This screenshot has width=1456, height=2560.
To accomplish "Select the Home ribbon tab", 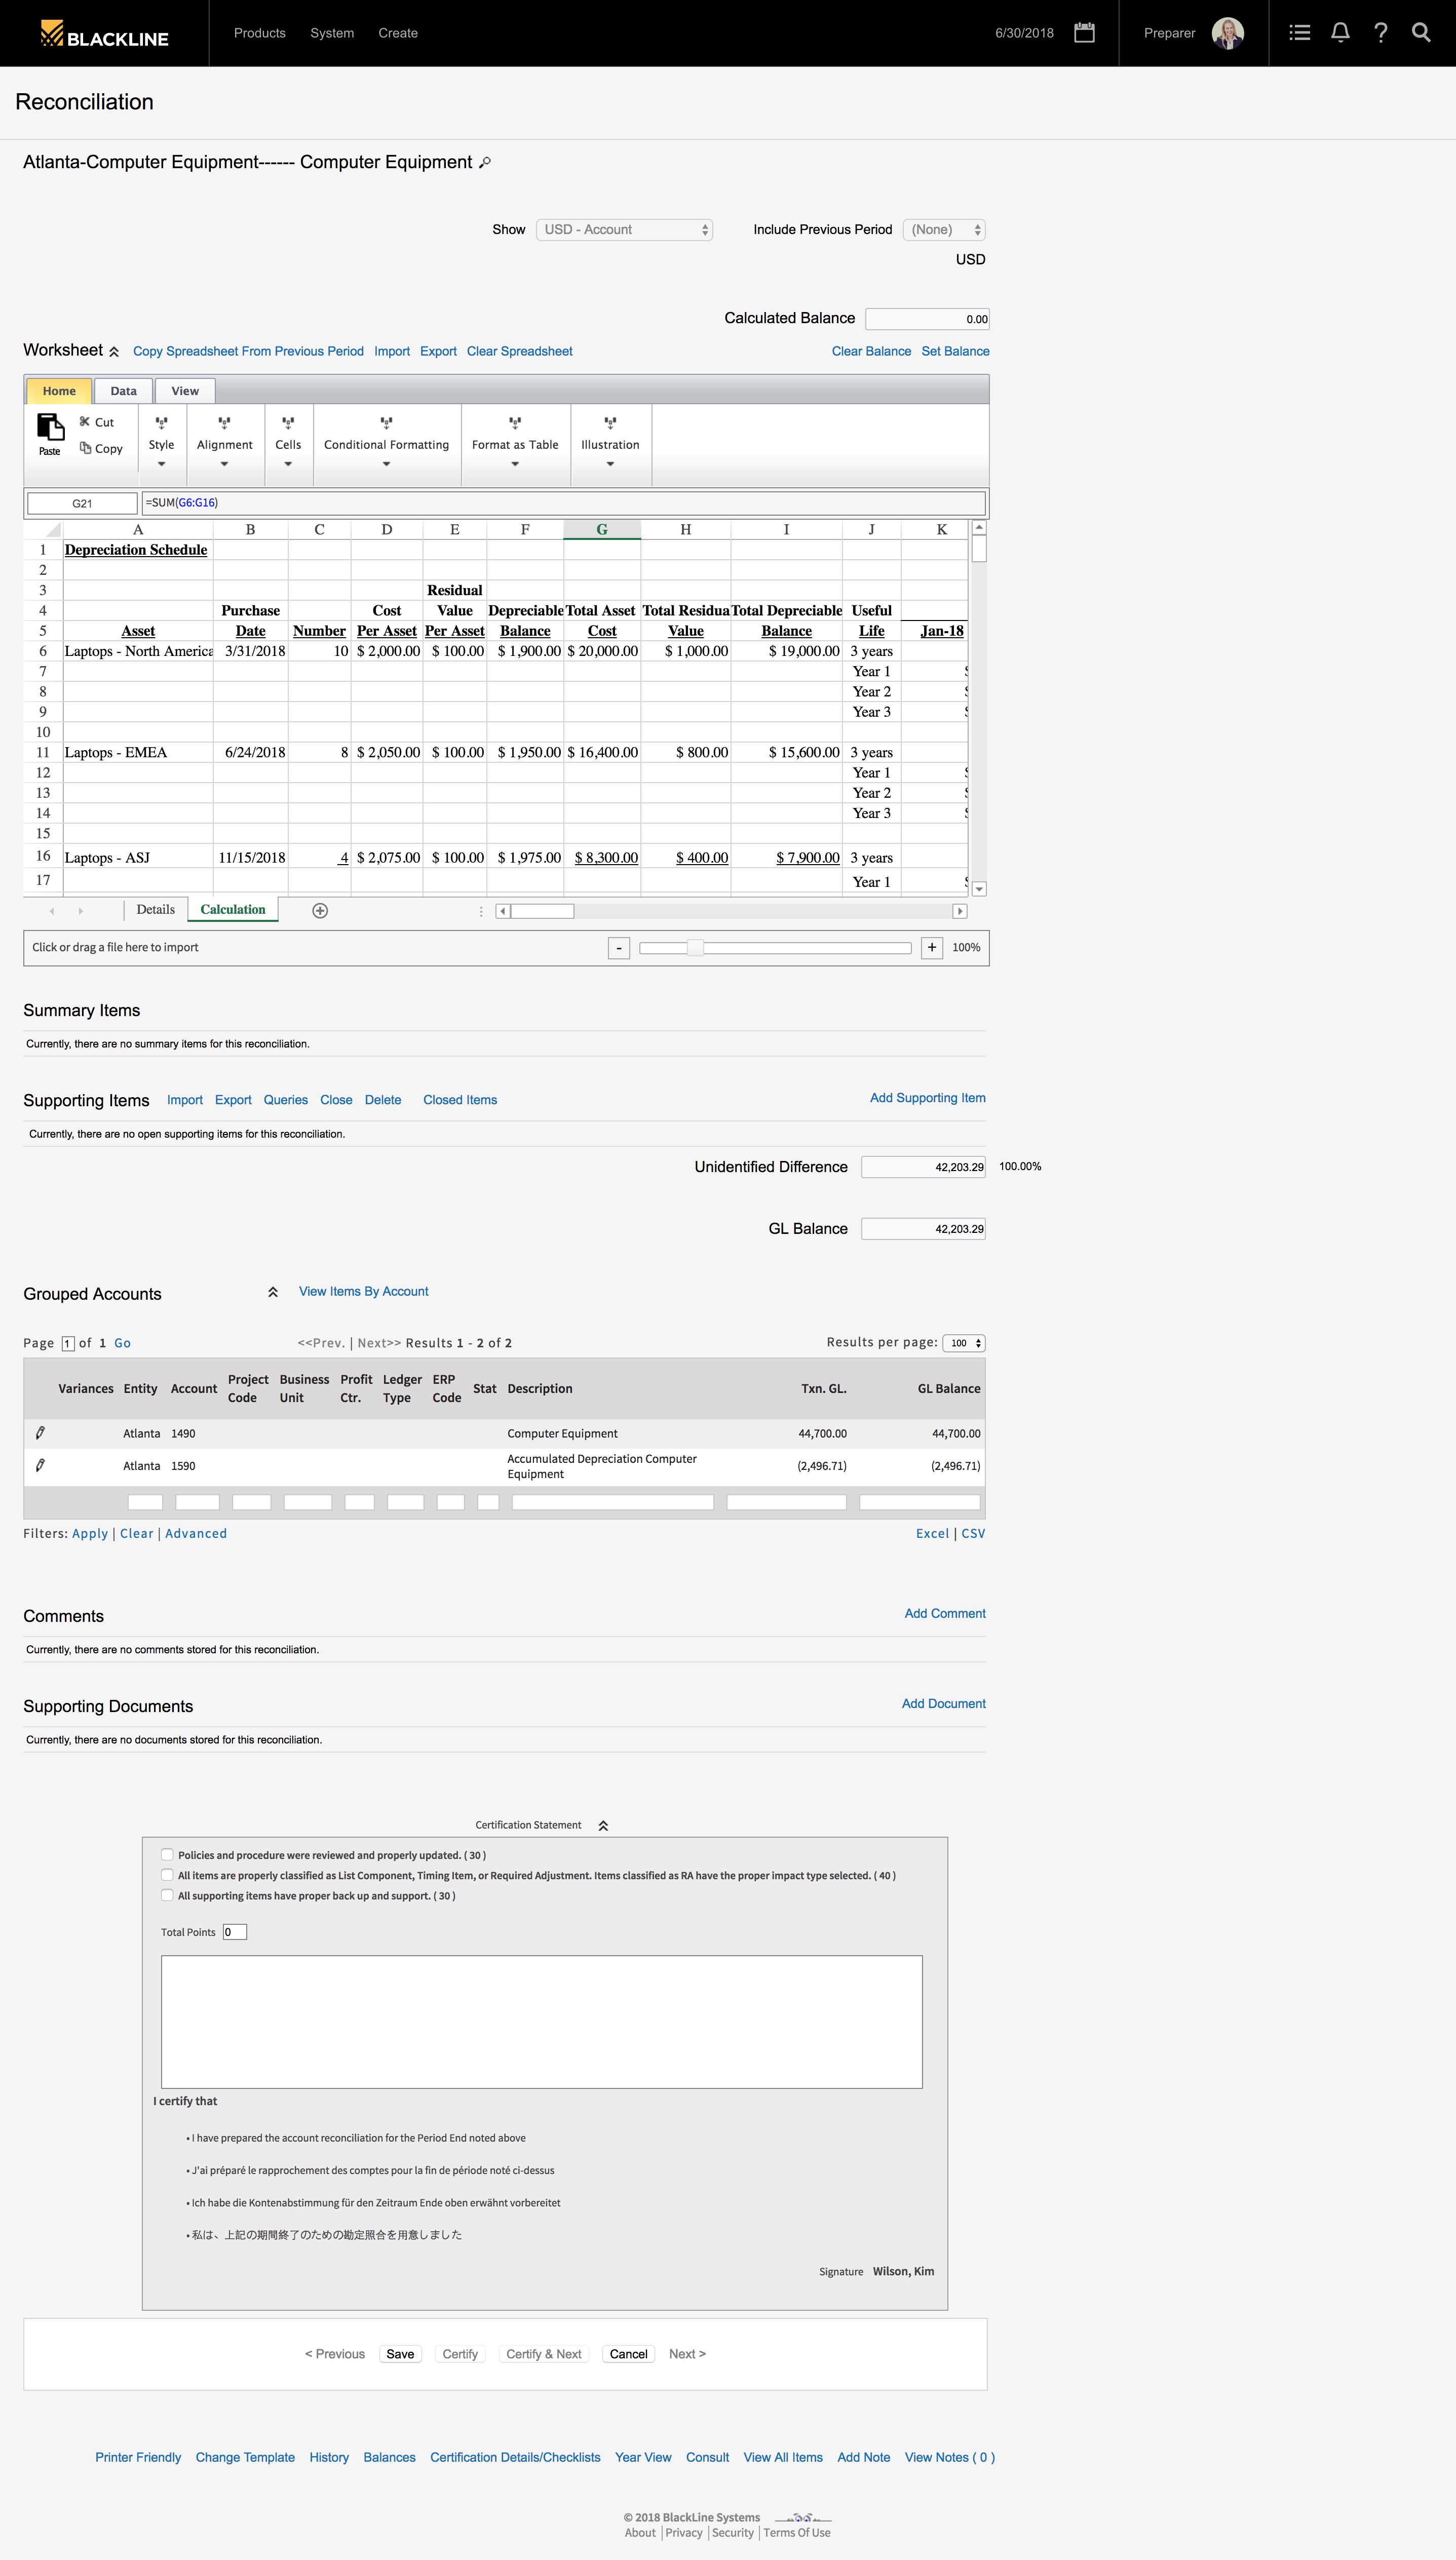I will coord(59,391).
